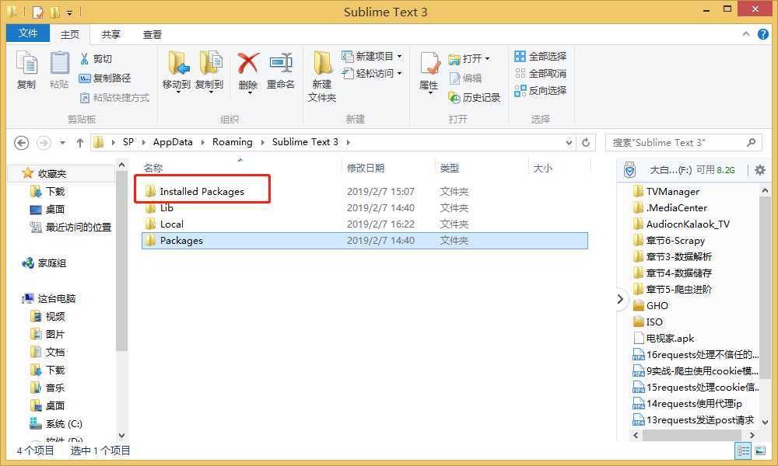Screen dimensions: 778x466
Task: Open the Copy to folder button
Action: click(x=209, y=71)
